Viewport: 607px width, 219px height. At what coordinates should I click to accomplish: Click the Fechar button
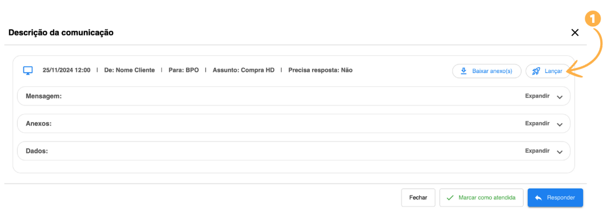click(418, 198)
